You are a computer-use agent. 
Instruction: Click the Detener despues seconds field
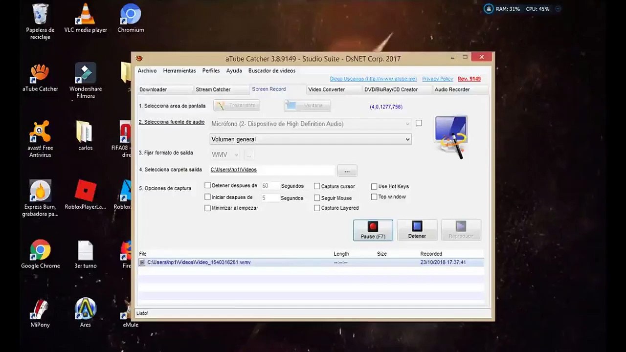269,186
